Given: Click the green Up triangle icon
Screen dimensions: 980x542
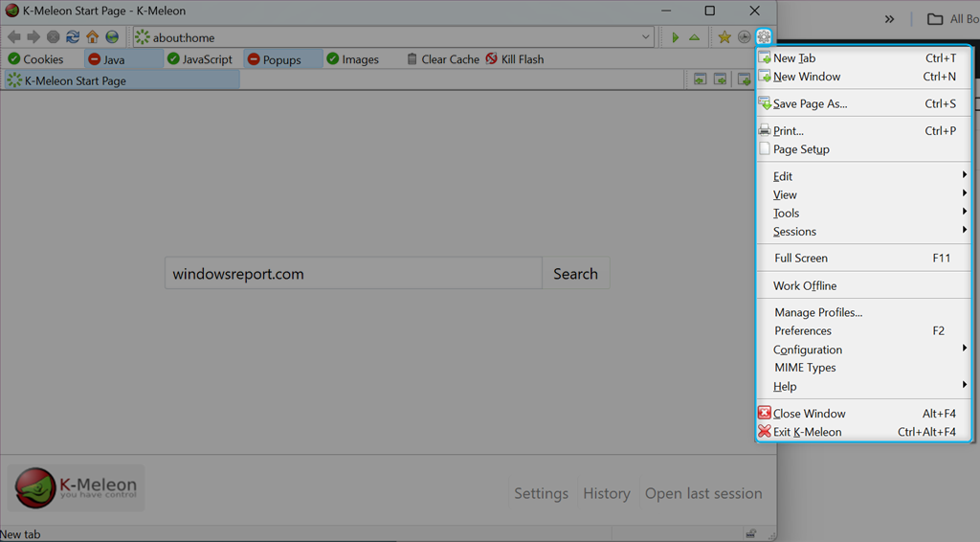Looking at the screenshot, I should coord(695,37).
